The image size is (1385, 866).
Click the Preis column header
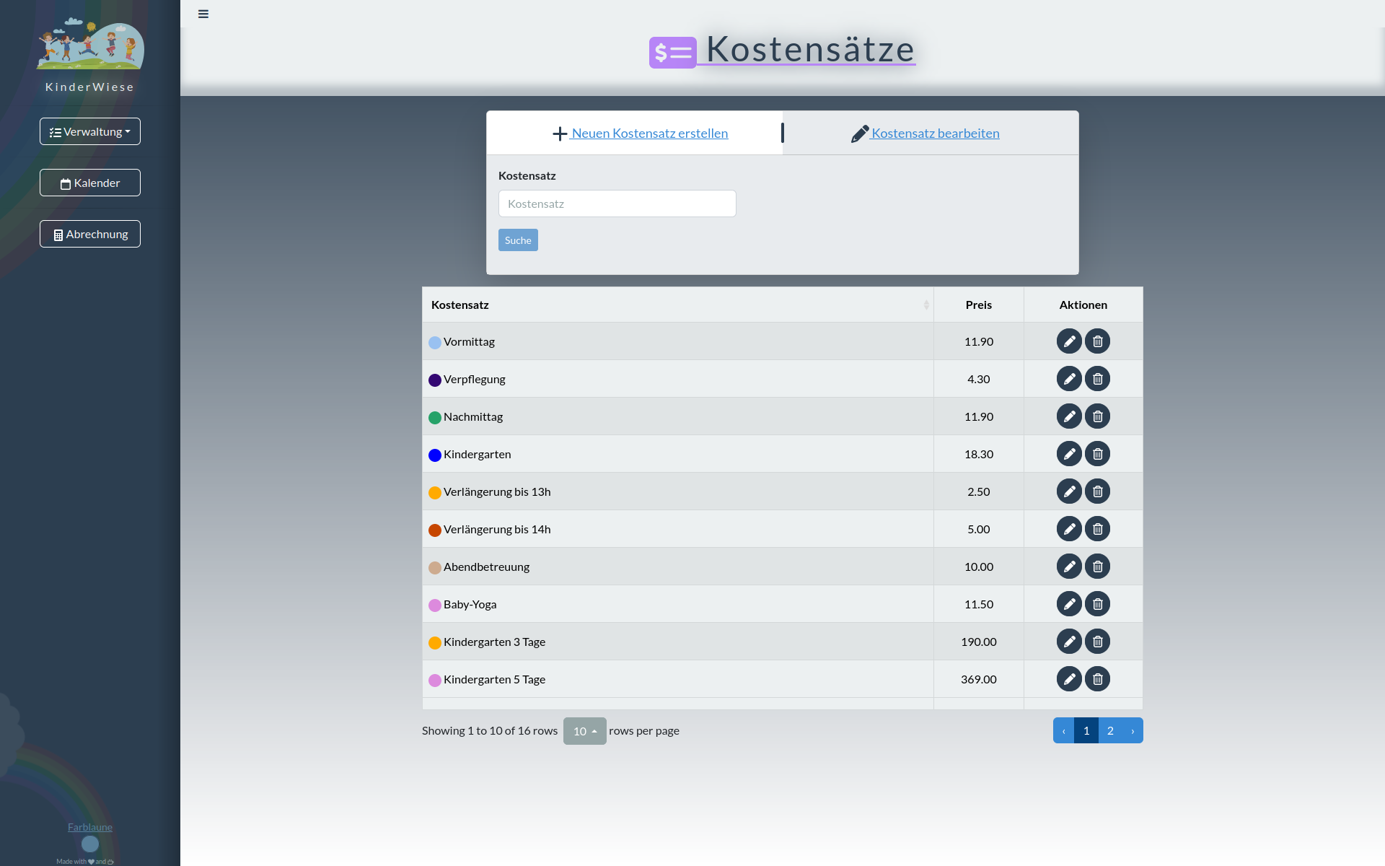point(979,305)
